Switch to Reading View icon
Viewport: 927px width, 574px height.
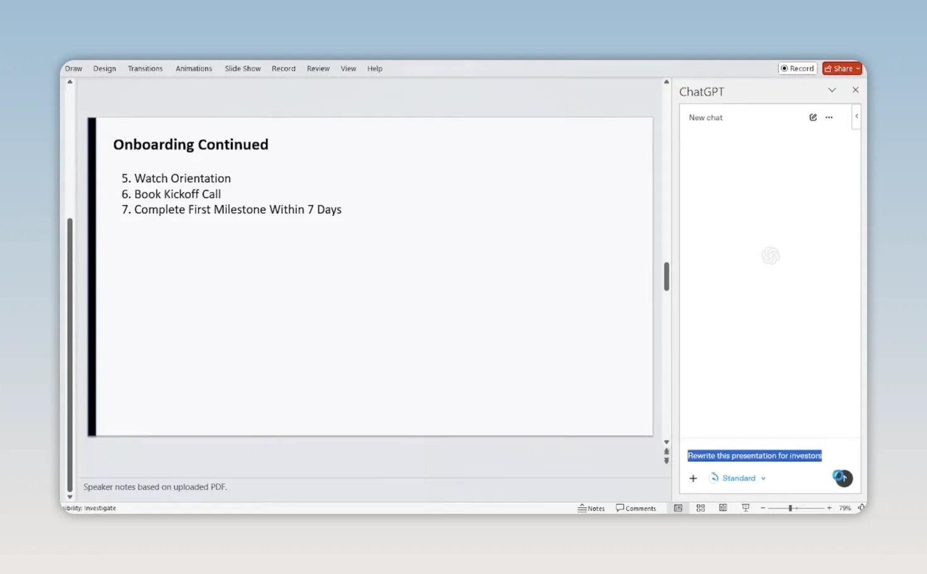(723, 508)
